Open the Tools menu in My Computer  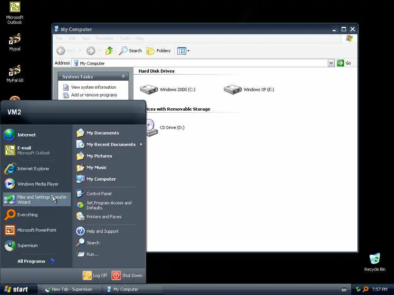click(x=125, y=38)
